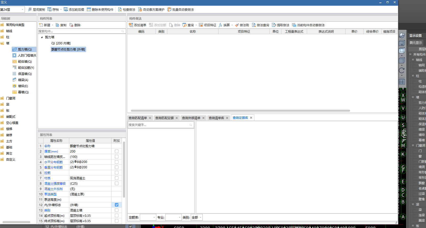The width and height of the screenshot is (426, 228).
Task: Toggle 材质 附加 checkbox
Action: [x=117, y=178]
